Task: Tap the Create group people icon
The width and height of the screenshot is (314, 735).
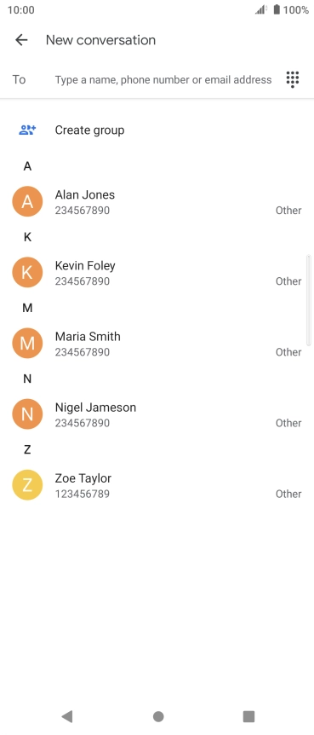Action: [x=27, y=130]
